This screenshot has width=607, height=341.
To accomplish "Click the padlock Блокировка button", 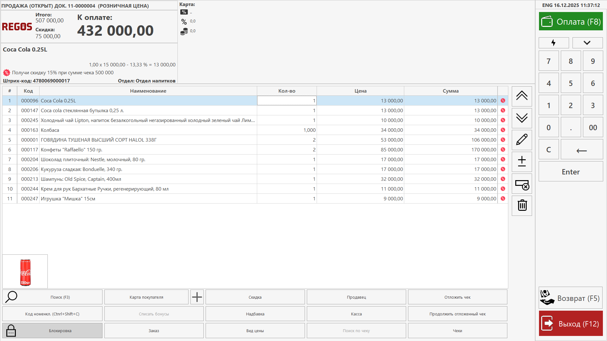I will coord(52,331).
